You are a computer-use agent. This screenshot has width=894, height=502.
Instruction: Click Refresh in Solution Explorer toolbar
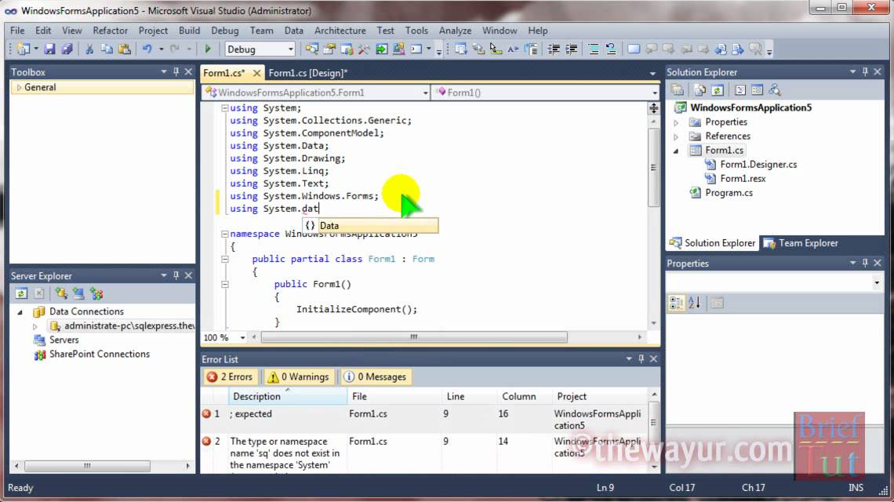(x=718, y=90)
